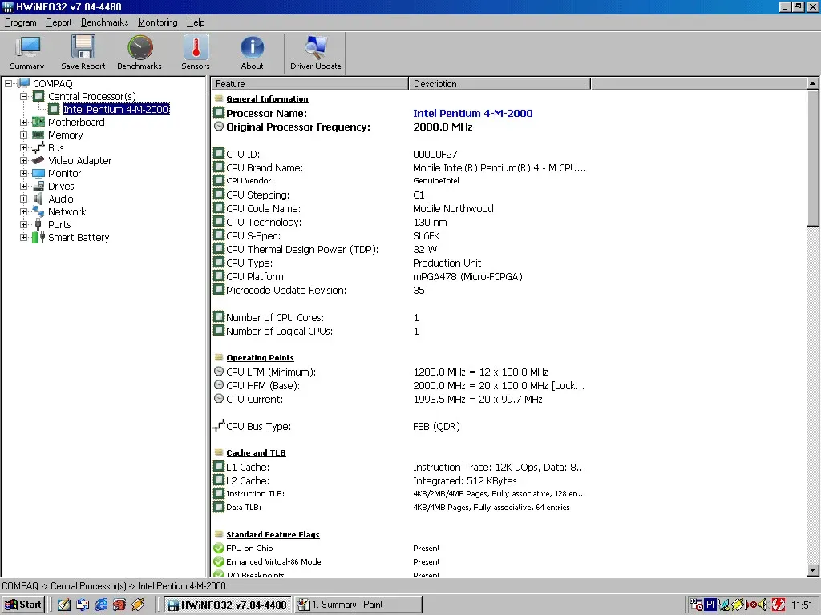This screenshot has height=615, width=821.
Task: Click the Audio speaker icon in the tree
Action: [38, 199]
